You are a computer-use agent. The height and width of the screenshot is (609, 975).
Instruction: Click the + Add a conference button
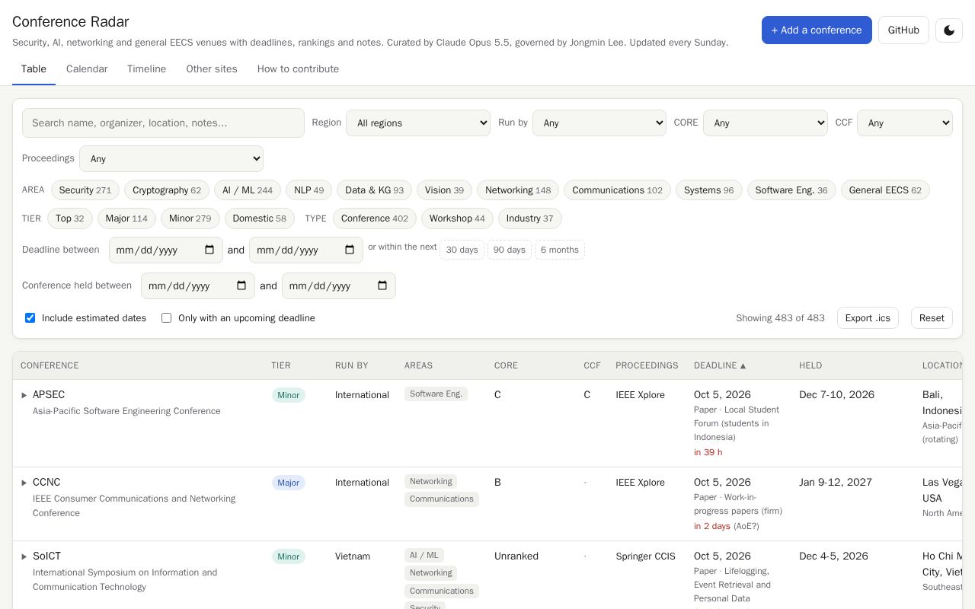point(817,30)
